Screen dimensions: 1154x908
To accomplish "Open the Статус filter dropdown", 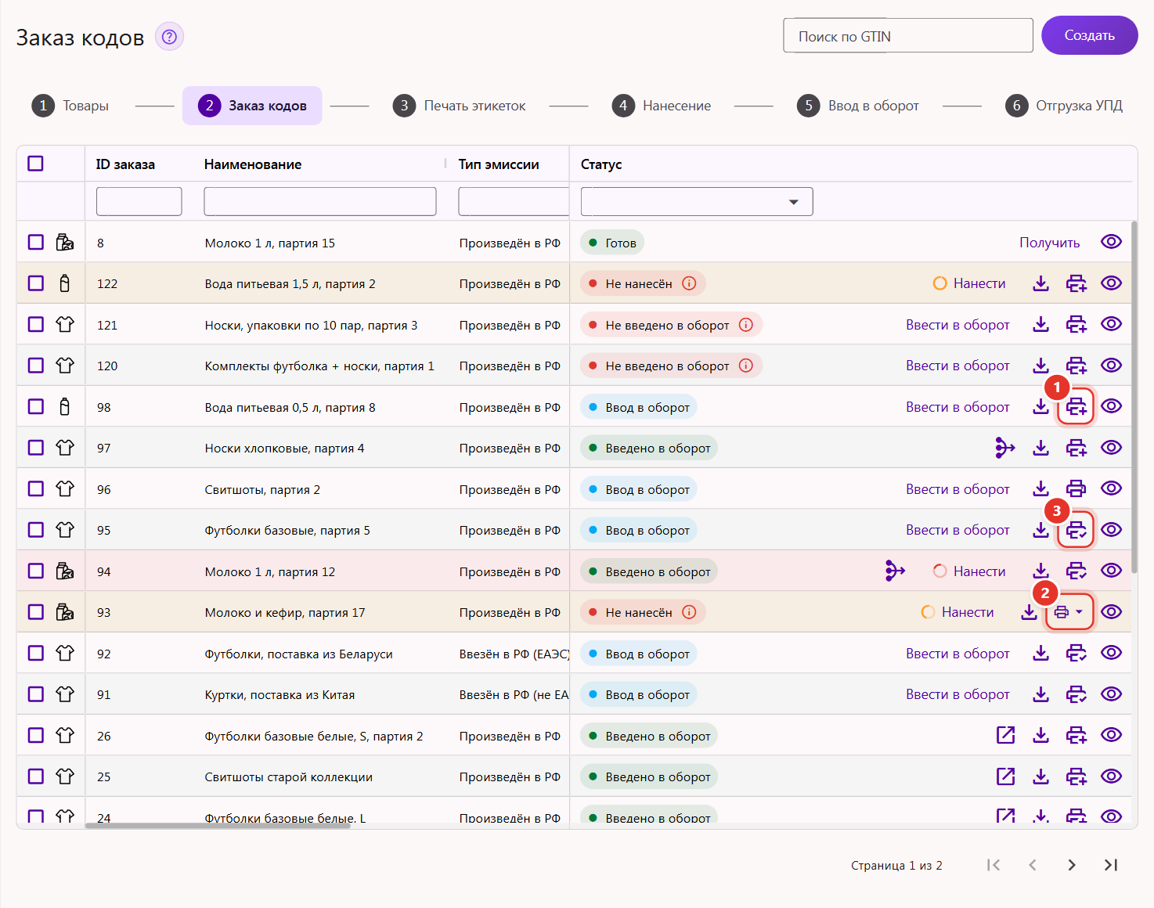I will point(697,202).
